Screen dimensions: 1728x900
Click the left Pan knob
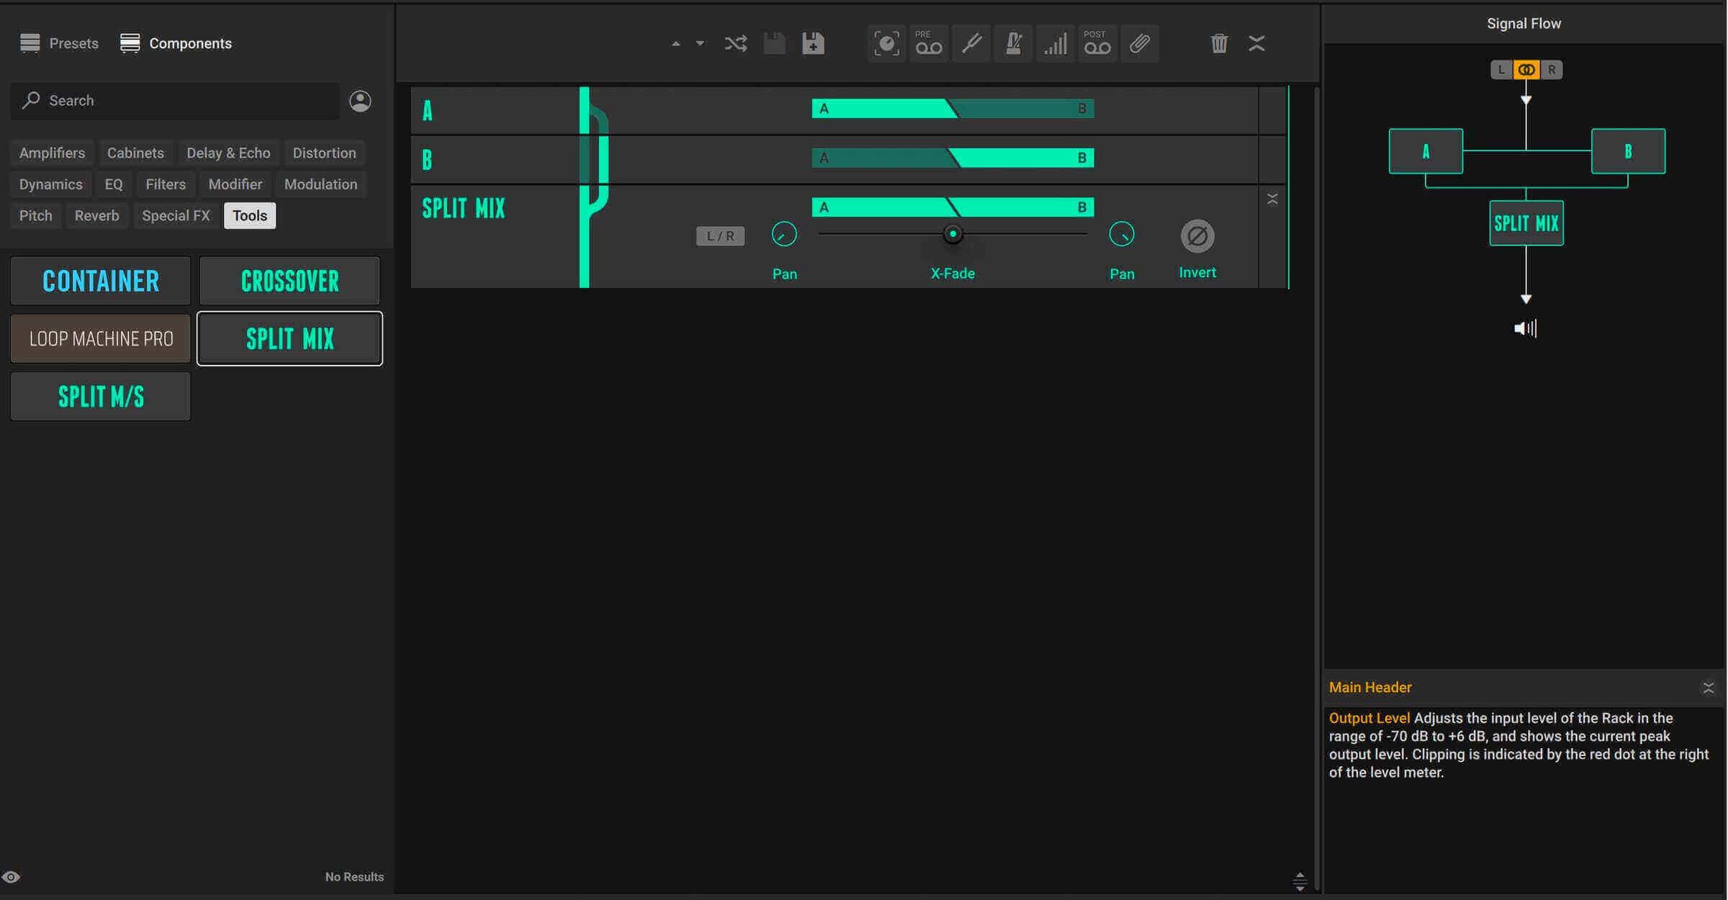click(x=784, y=235)
